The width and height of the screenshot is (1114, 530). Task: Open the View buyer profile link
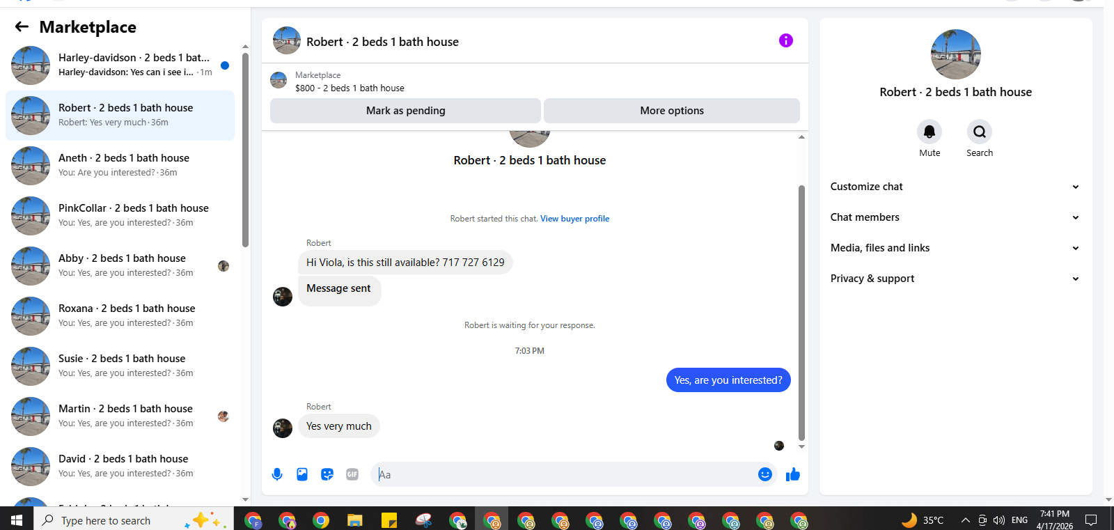[x=574, y=219]
